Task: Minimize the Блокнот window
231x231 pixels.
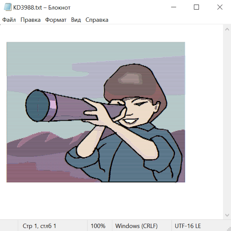Action: tap(174, 7)
